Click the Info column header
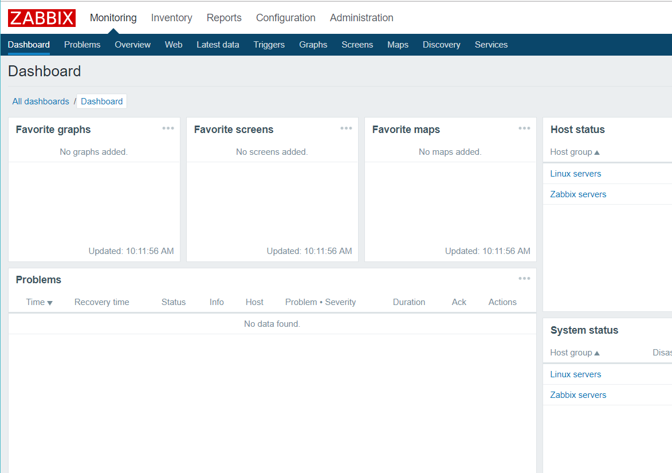Viewport: 672px width, 473px height. coord(217,302)
